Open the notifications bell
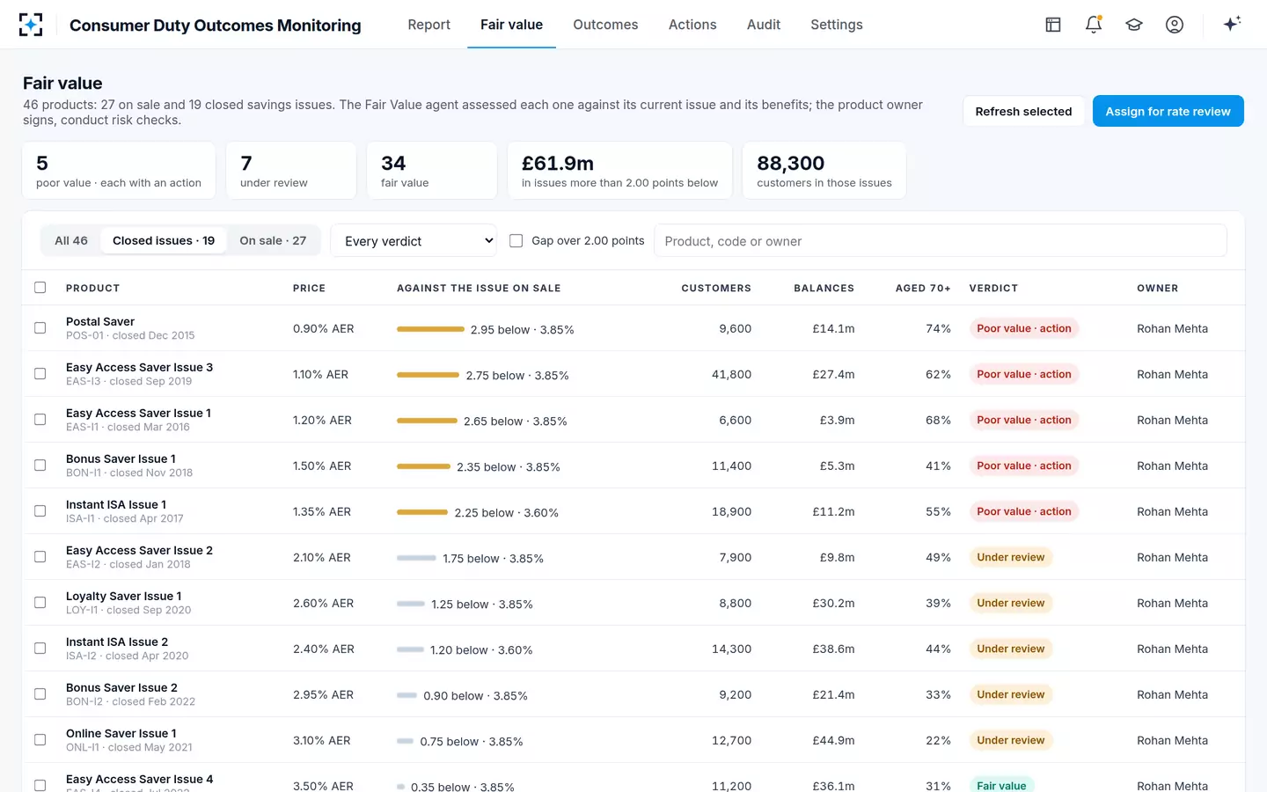The height and width of the screenshot is (792, 1267). click(1094, 25)
